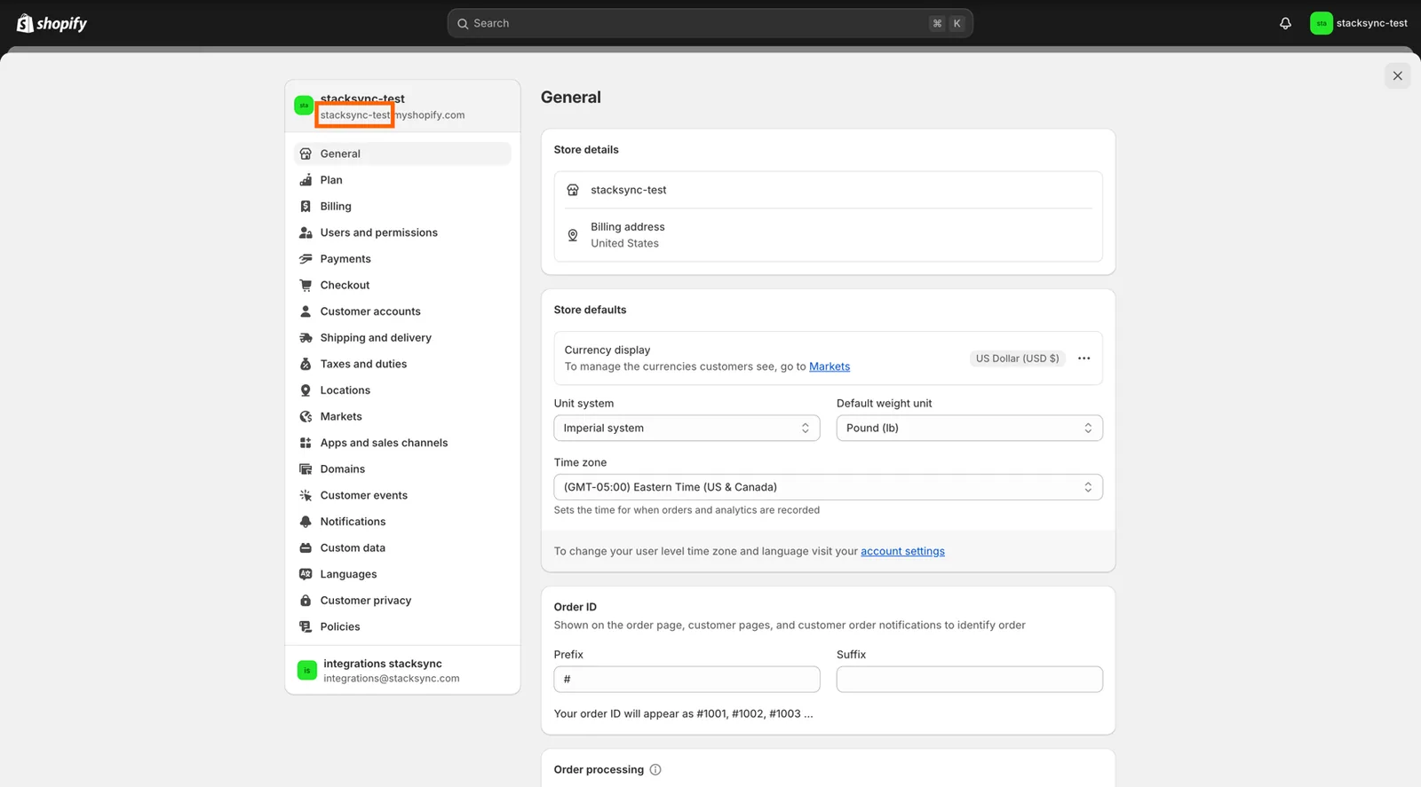This screenshot has width=1421, height=787.
Task: Click the Shipping and delivery truck icon
Action: pos(306,338)
